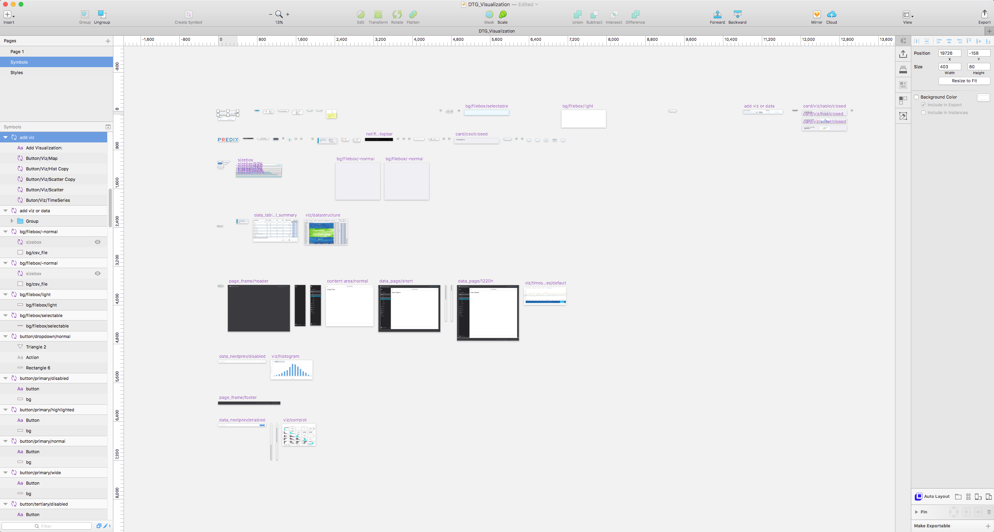This screenshot has height=532, width=994.
Task: Apply the Union boolean operation
Action: [x=577, y=14]
